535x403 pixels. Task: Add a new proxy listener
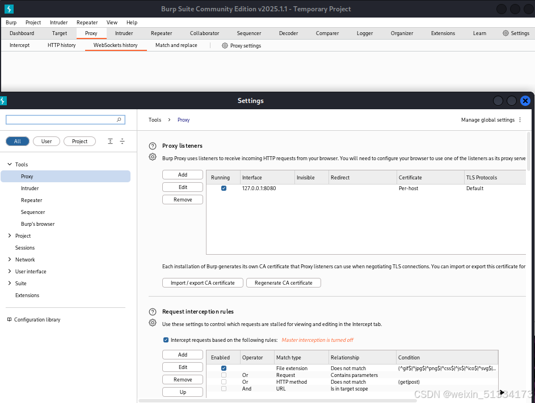click(x=183, y=174)
